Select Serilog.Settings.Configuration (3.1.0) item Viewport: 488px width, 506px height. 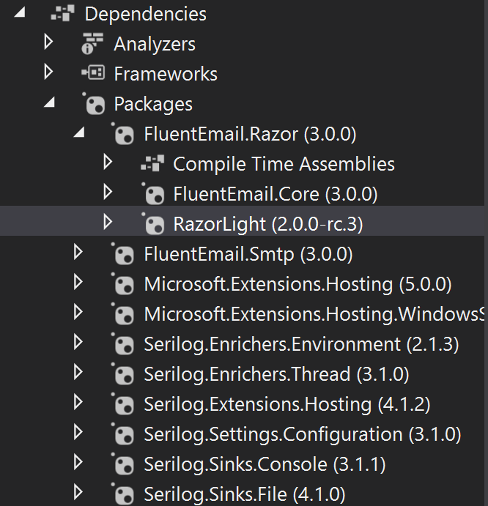[303, 434]
